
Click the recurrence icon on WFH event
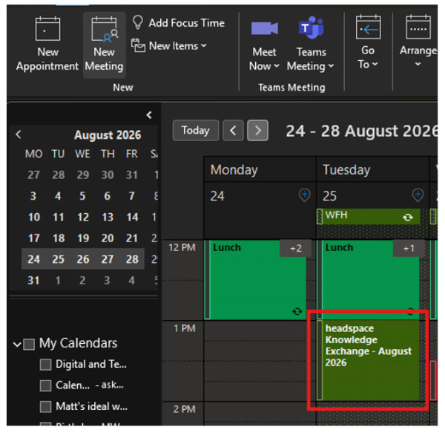click(407, 218)
